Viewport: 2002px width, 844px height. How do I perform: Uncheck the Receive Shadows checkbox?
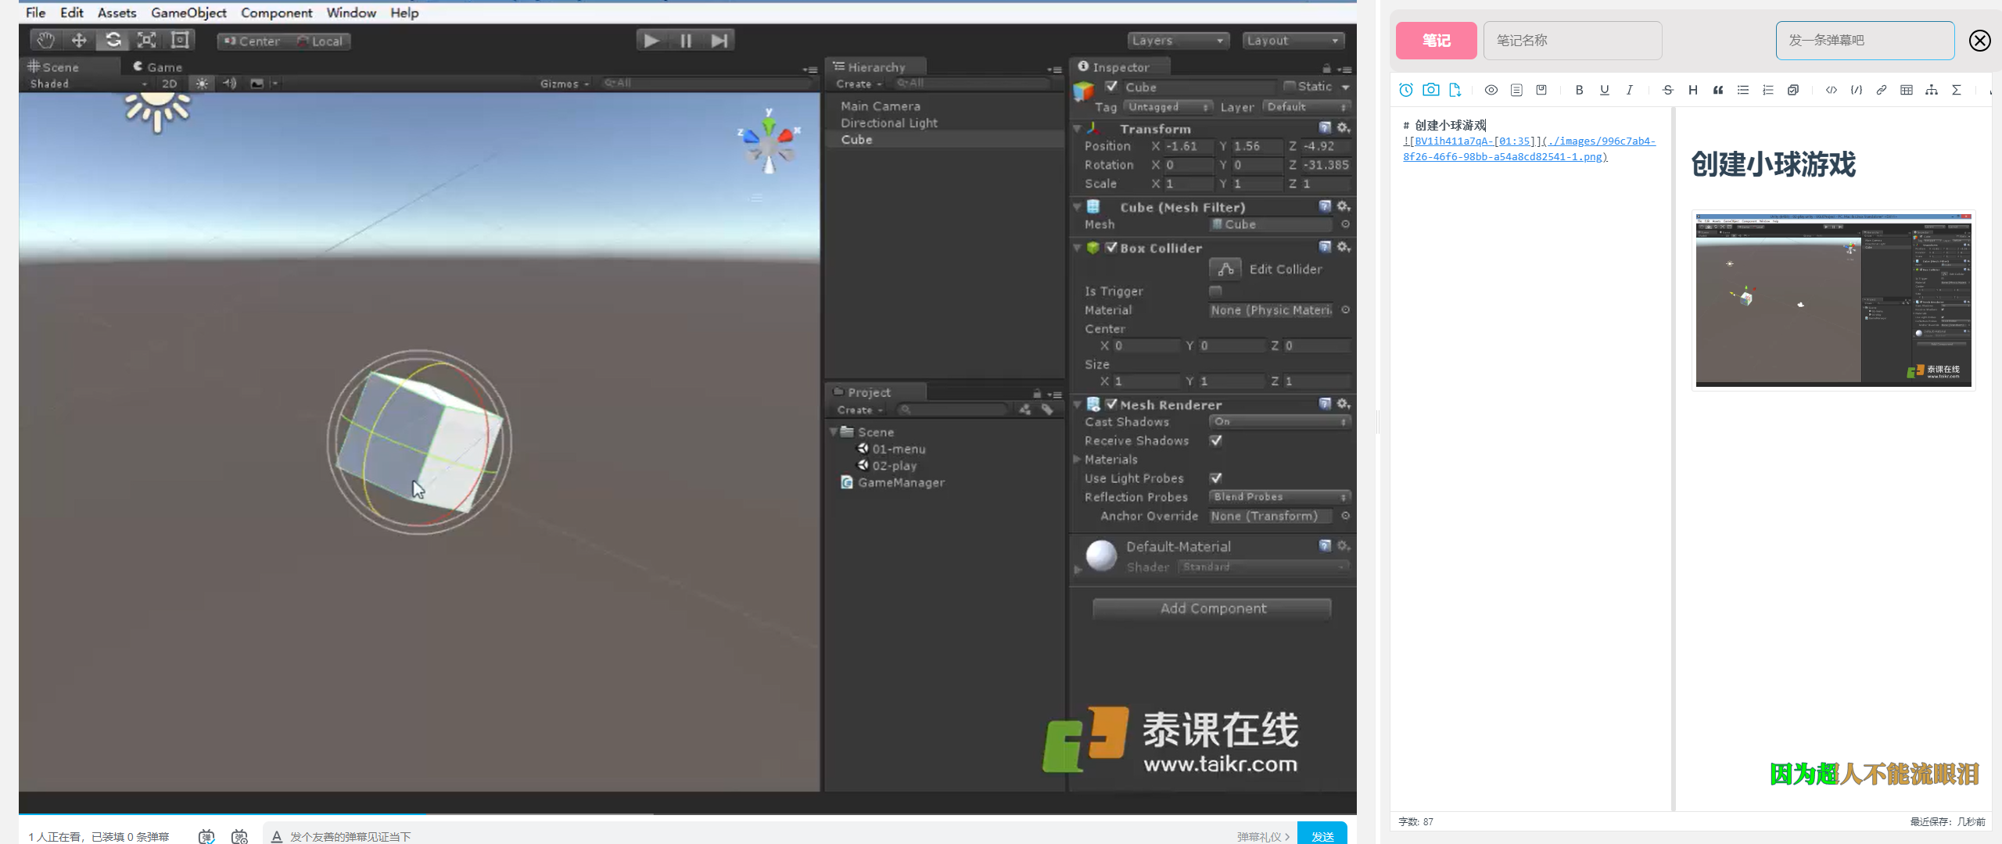point(1215,441)
